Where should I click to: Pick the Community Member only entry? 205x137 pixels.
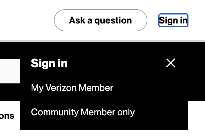tap(83, 112)
